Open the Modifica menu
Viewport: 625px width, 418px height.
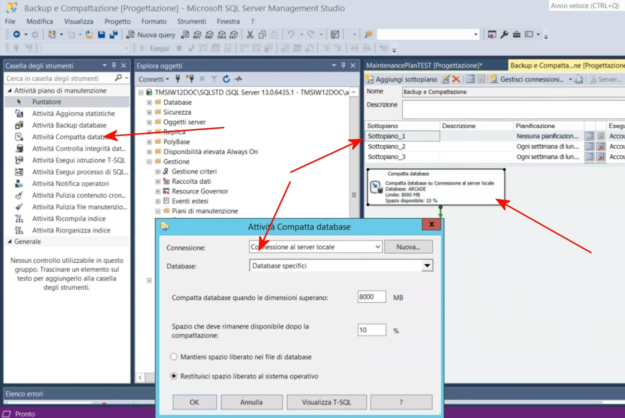[x=40, y=21]
